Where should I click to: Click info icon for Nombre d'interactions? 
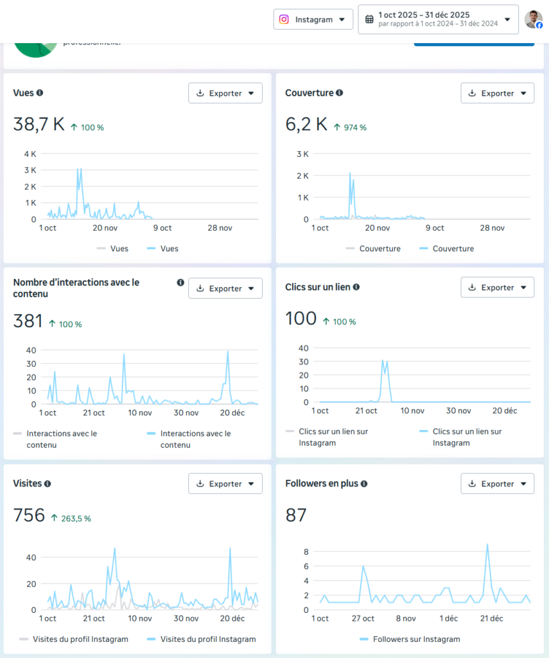tap(180, 283)
